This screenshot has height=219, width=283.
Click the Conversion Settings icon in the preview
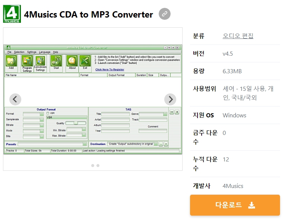click(x=40, y=61)
